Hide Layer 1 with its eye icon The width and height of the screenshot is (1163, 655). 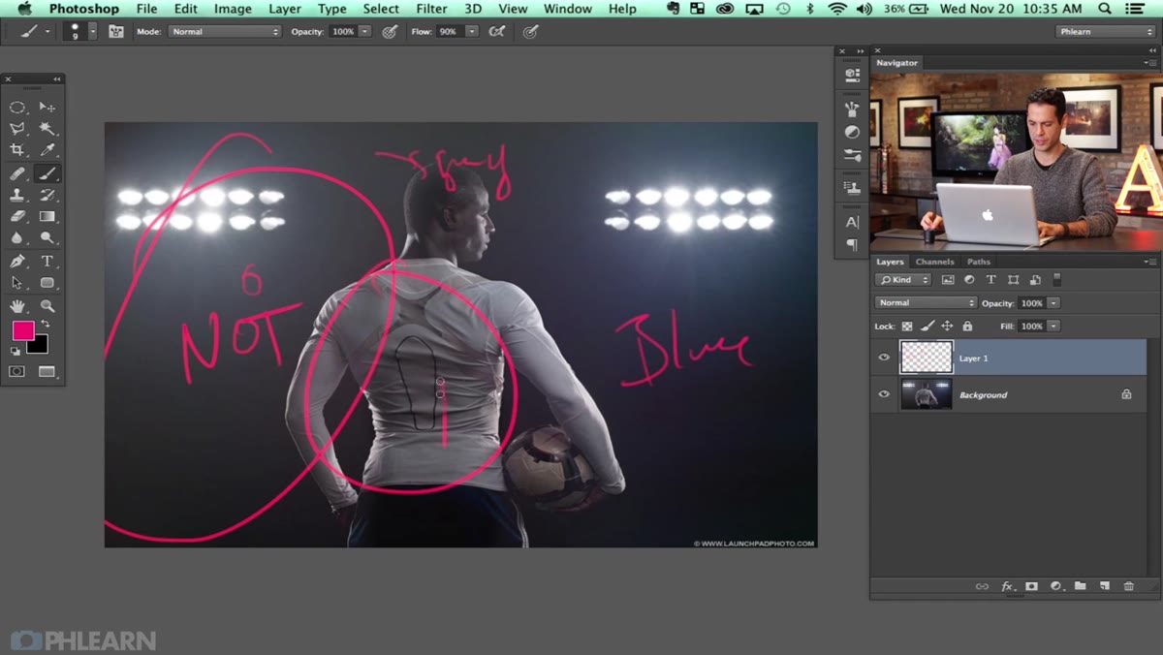[x=884, y=358]
